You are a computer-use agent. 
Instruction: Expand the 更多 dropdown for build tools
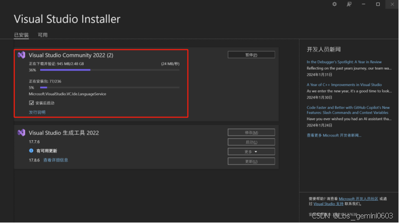pyautogui.click(x=251, y=152)
